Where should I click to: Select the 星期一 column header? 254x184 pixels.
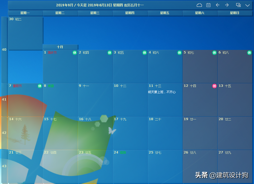(x=25, y=13)
